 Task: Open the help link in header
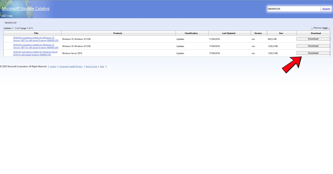tap(11, 16)
